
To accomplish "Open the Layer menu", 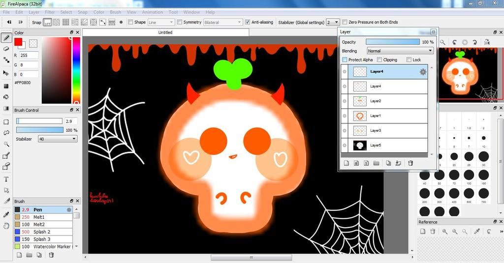I will 34,12.
